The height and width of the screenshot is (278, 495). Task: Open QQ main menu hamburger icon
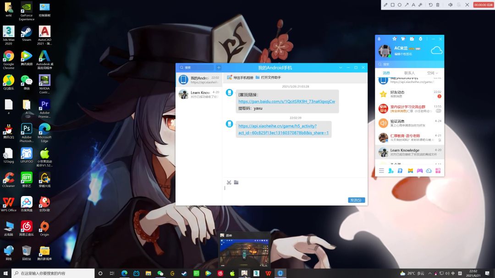pos(381,171)
